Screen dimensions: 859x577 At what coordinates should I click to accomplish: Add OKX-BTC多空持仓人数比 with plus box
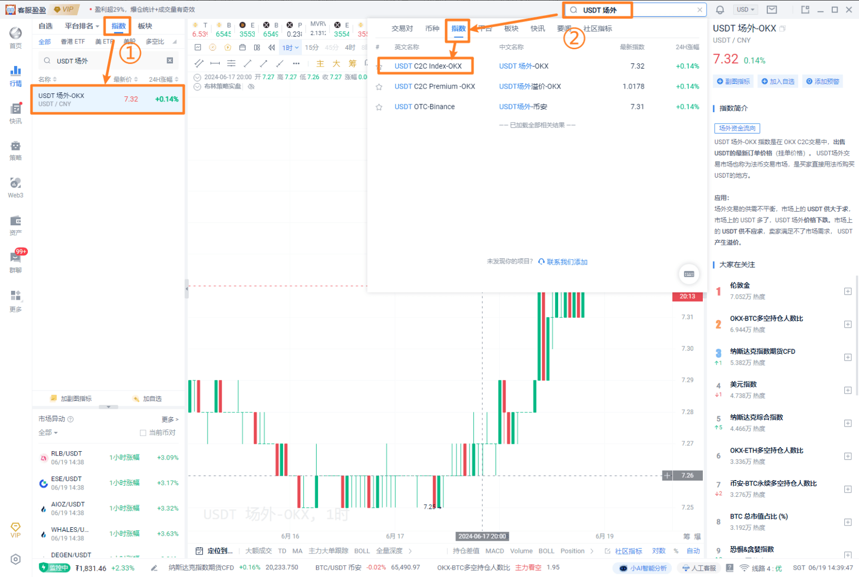coord(847,324)
